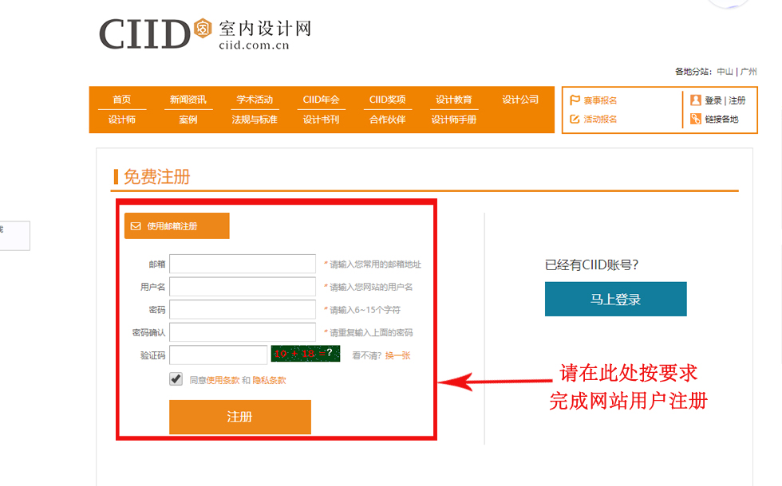
Task: Open 首页 in the navigation bar
Action: pyautogui.click(x=121, y=100)
